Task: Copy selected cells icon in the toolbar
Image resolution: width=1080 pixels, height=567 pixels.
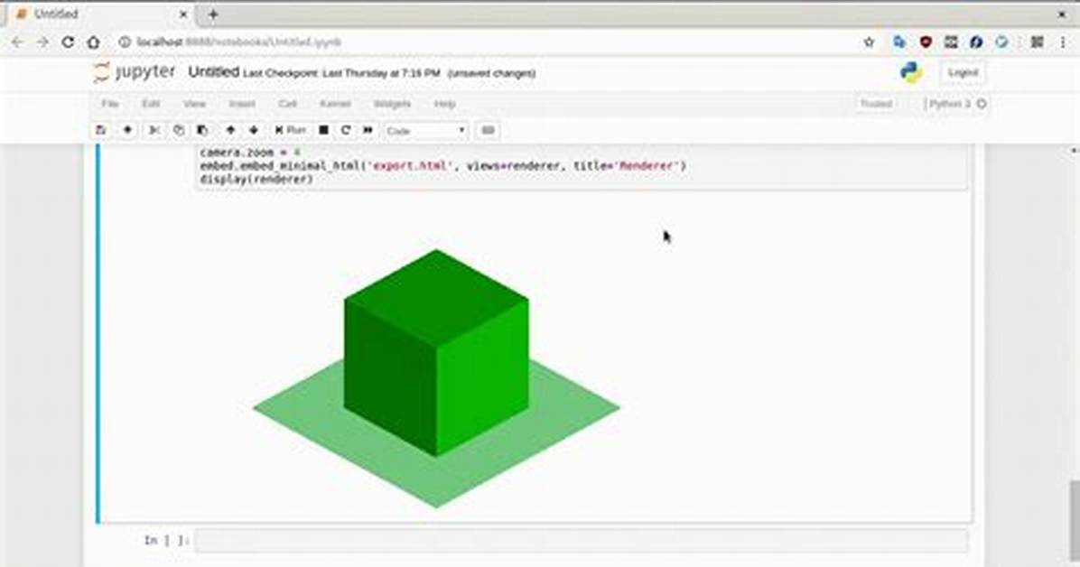Action: (179, 130)
